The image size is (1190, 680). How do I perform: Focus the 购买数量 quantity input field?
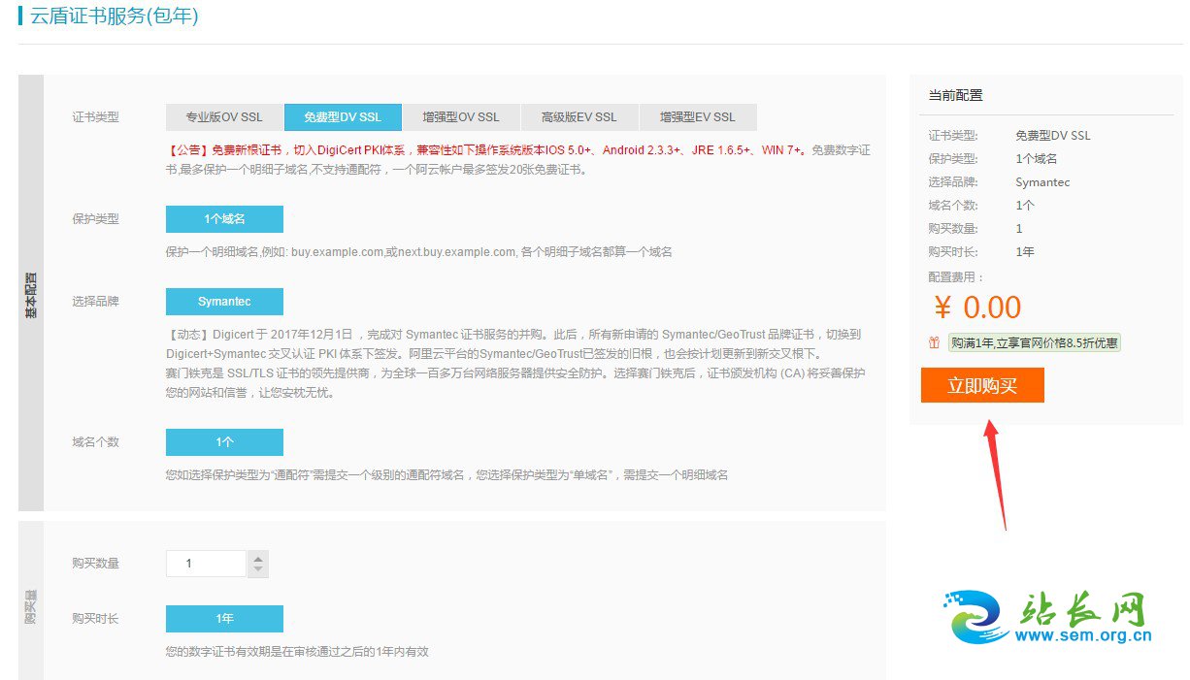click(x=206, y=564)
